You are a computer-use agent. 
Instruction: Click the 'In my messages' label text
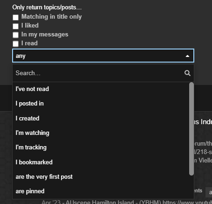[45, 35]
